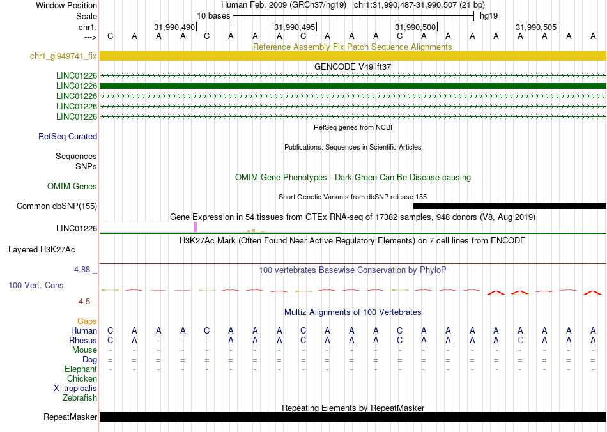Click the grey mismatched C in Rhesus row
Viewport: 607px width, 432px height.
(520, 340)
